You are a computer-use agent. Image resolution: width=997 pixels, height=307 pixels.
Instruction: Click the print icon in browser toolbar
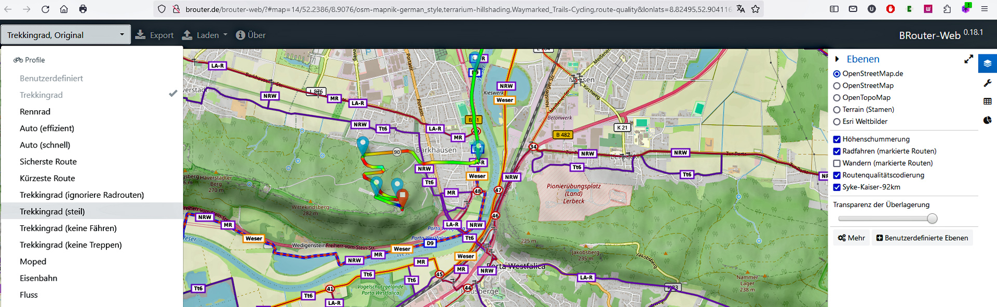(83, 9)
